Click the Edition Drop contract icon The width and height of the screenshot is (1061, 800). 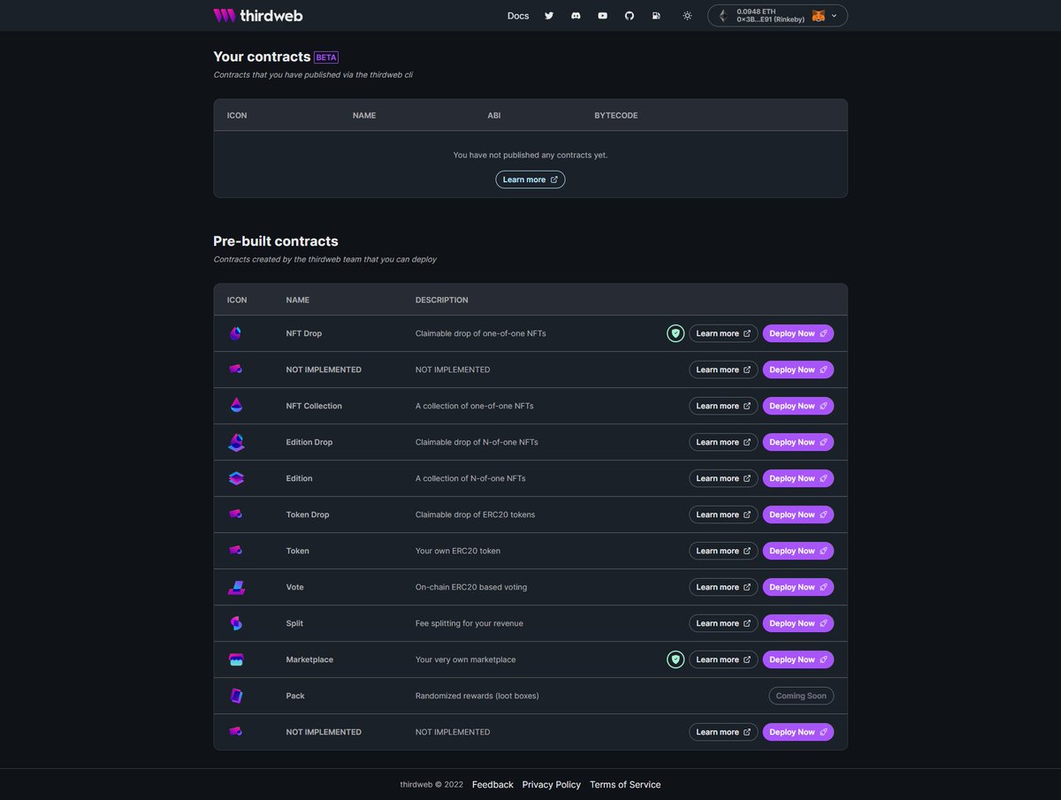click(235, 442)
